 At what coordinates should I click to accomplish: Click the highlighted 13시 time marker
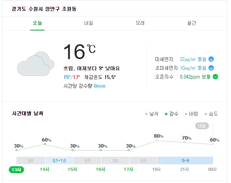tap(16, 169)
